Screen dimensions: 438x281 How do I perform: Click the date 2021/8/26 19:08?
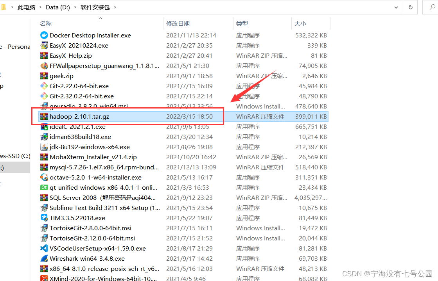(189, 147)
